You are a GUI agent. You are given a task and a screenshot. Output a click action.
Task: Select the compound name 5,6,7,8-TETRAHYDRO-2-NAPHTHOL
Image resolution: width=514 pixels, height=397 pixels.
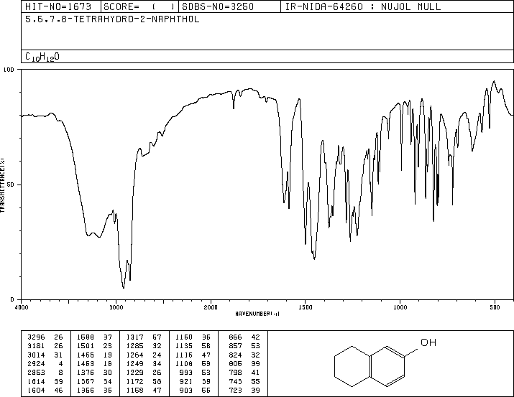(x=112, y=19)
